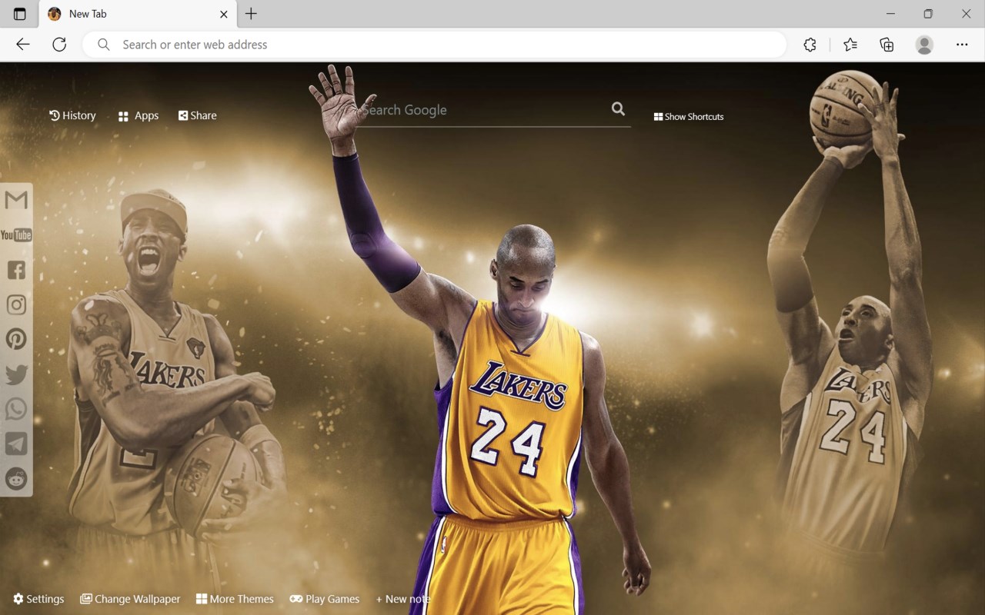The width and height of the screenshot is (985, 615).
Task: Toggle Show Shortcuts
Action: coord(689,117)
